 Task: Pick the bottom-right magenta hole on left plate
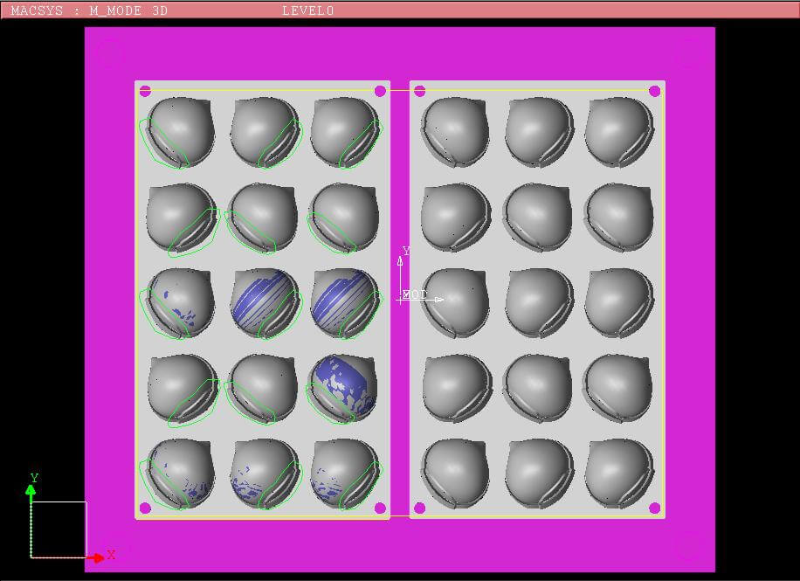click(x=380, y=508)
